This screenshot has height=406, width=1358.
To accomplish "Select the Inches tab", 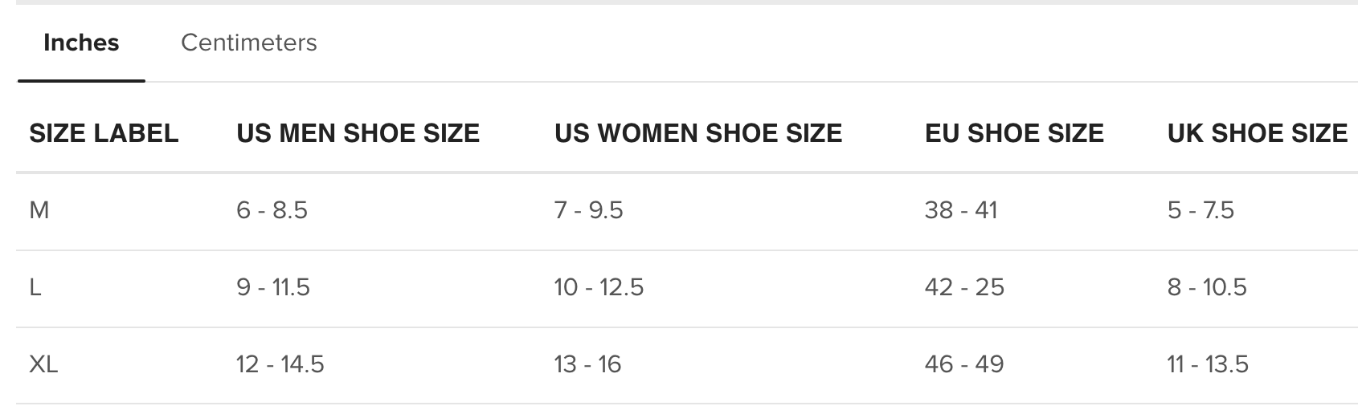I will [81, 43].
